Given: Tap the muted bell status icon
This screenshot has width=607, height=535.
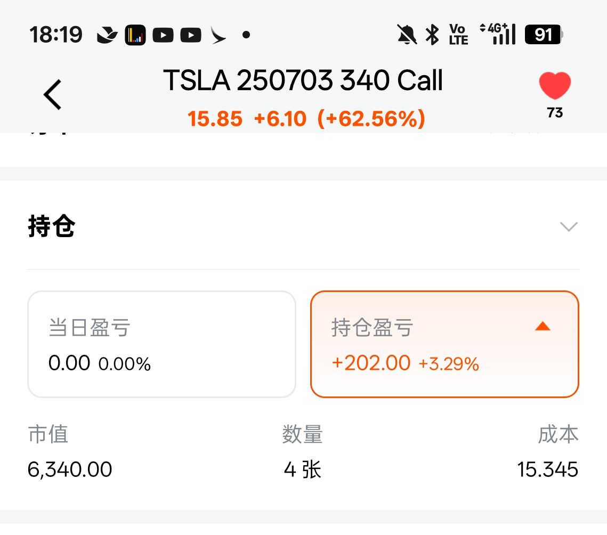Looking at the screenshot, I should (407, 35).
